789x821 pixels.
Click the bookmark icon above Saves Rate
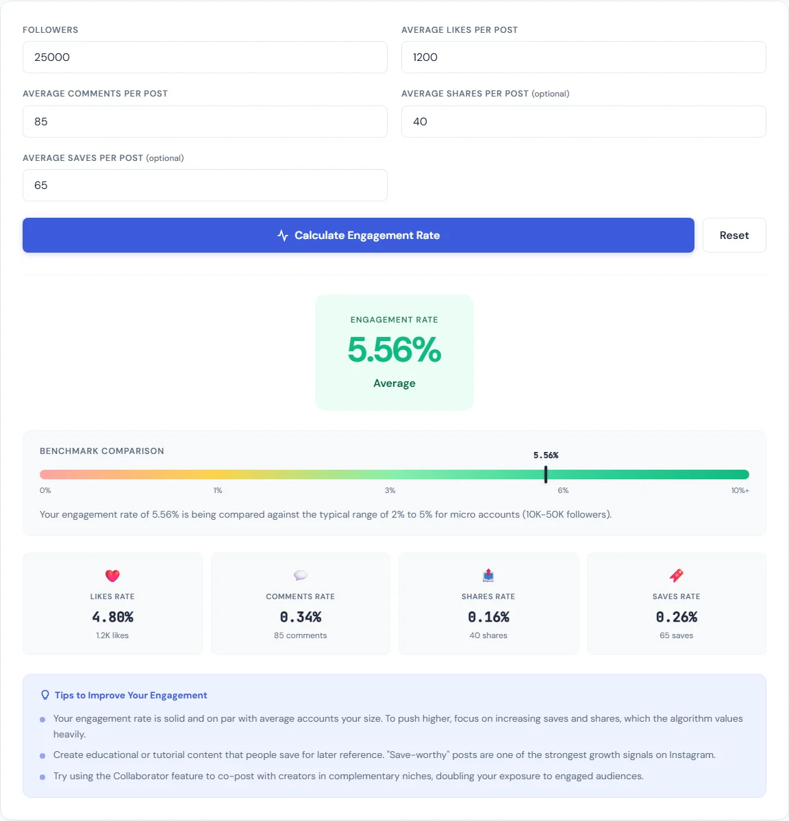pos(676,575)
